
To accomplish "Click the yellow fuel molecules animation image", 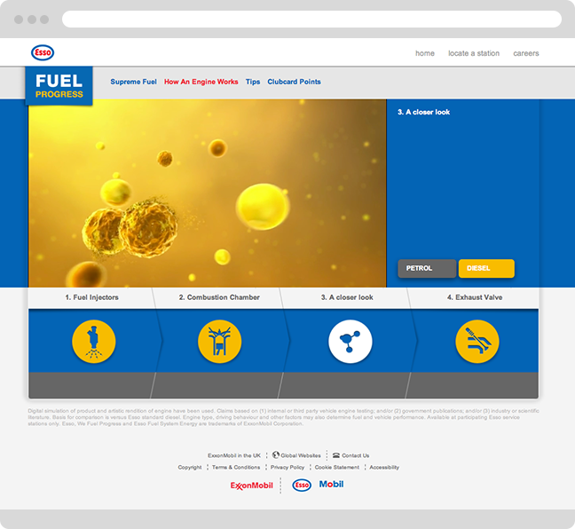I will click(207, 193).
